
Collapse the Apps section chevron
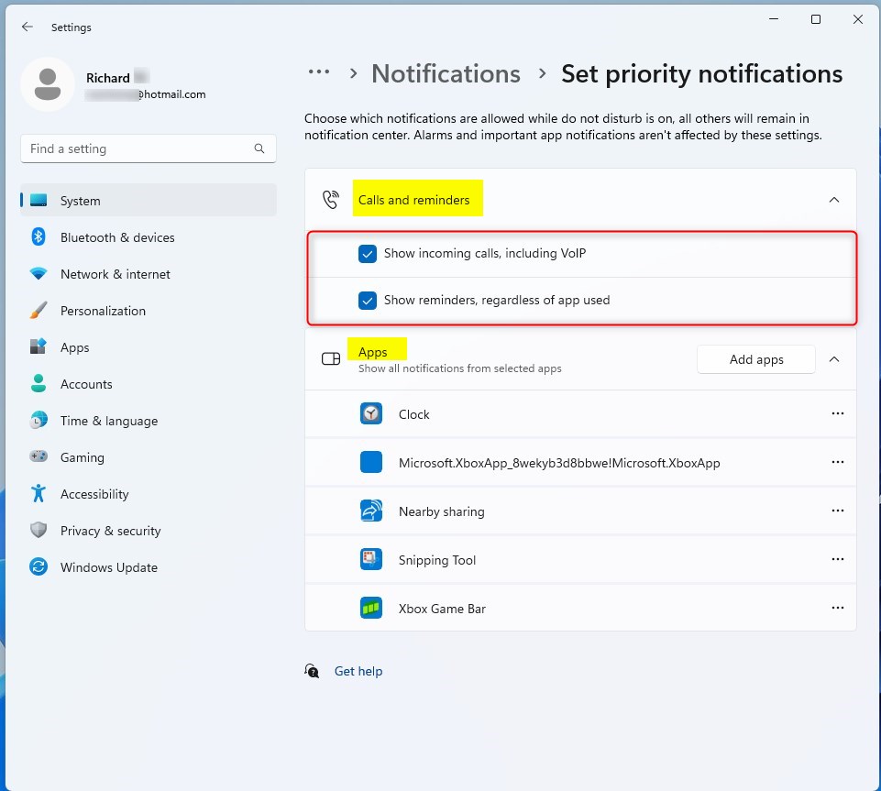834,359
